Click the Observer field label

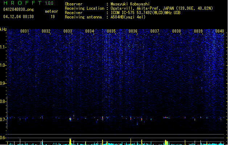tap(74, 4)
